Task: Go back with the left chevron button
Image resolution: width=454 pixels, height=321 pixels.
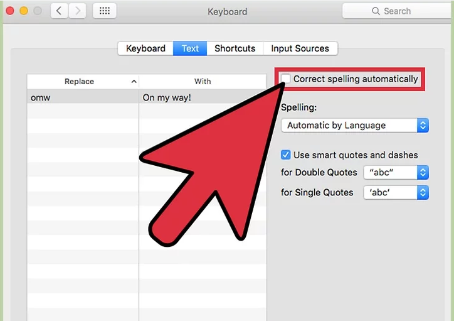Action: [x=60, y=11]
